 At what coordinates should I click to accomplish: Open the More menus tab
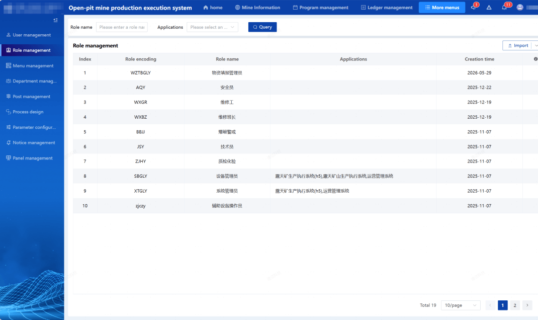442,8
